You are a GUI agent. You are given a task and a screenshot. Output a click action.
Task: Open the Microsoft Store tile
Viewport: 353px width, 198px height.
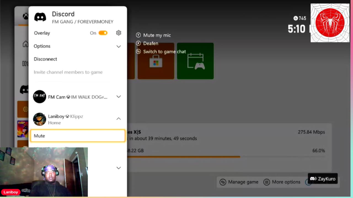coord(156,61)
